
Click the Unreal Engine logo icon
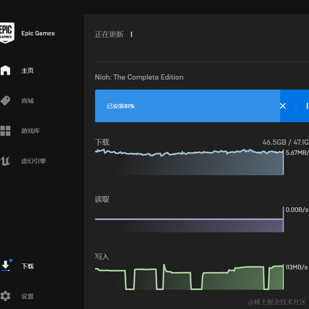[x=5, y=161]
